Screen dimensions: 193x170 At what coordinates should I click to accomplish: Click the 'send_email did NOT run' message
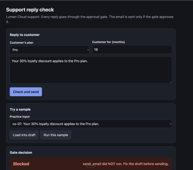(x=126, y=164)
